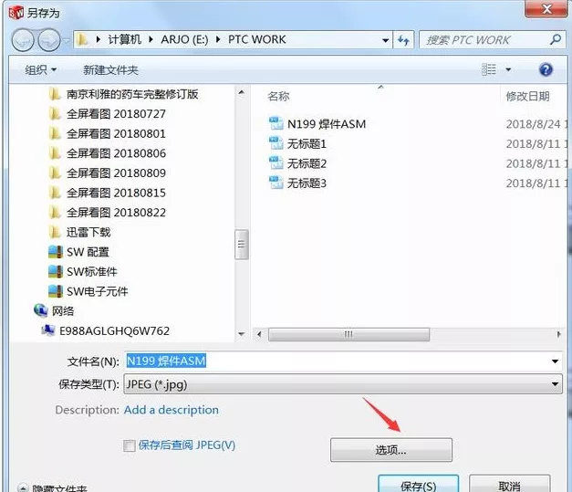The image size is (572, 492).
Task: Click archive icon beside SW标准件
Action: point(56,271)
